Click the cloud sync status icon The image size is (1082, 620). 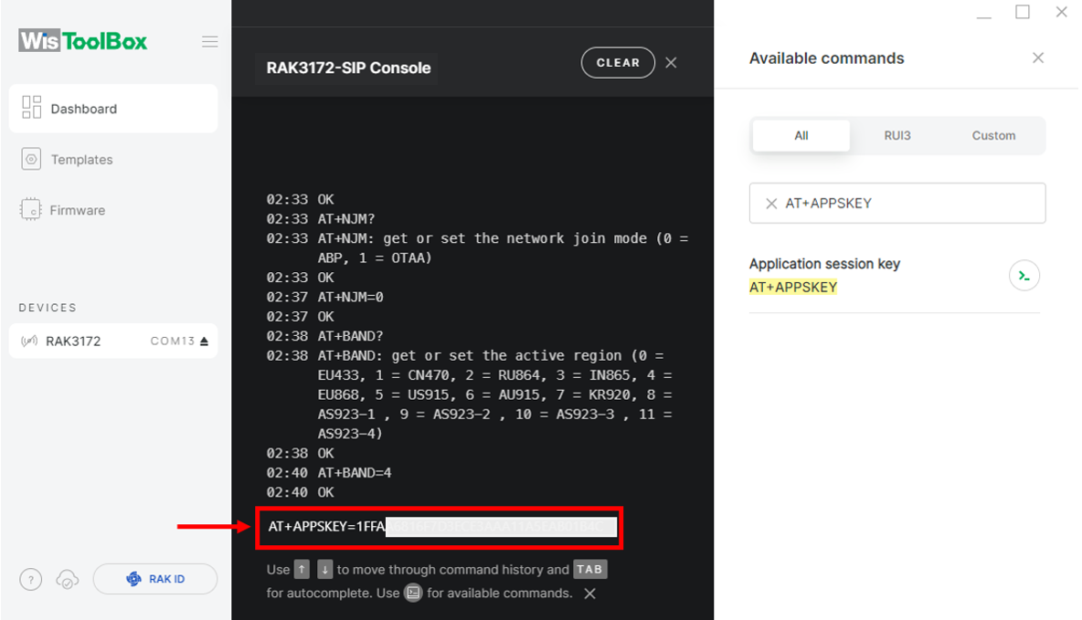coord(68,579)
